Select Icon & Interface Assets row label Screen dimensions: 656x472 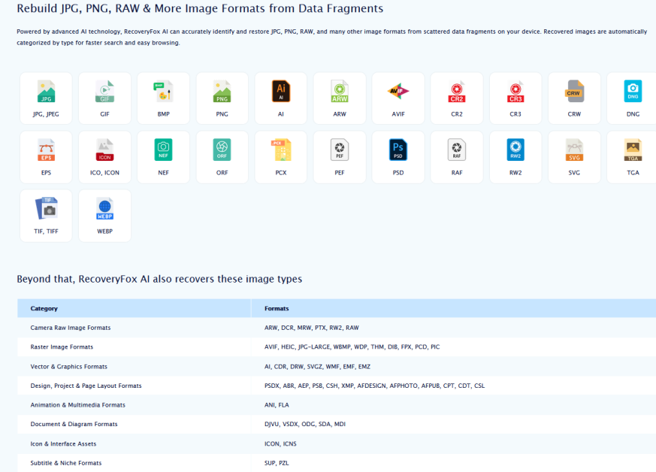[x=63, y=444]
